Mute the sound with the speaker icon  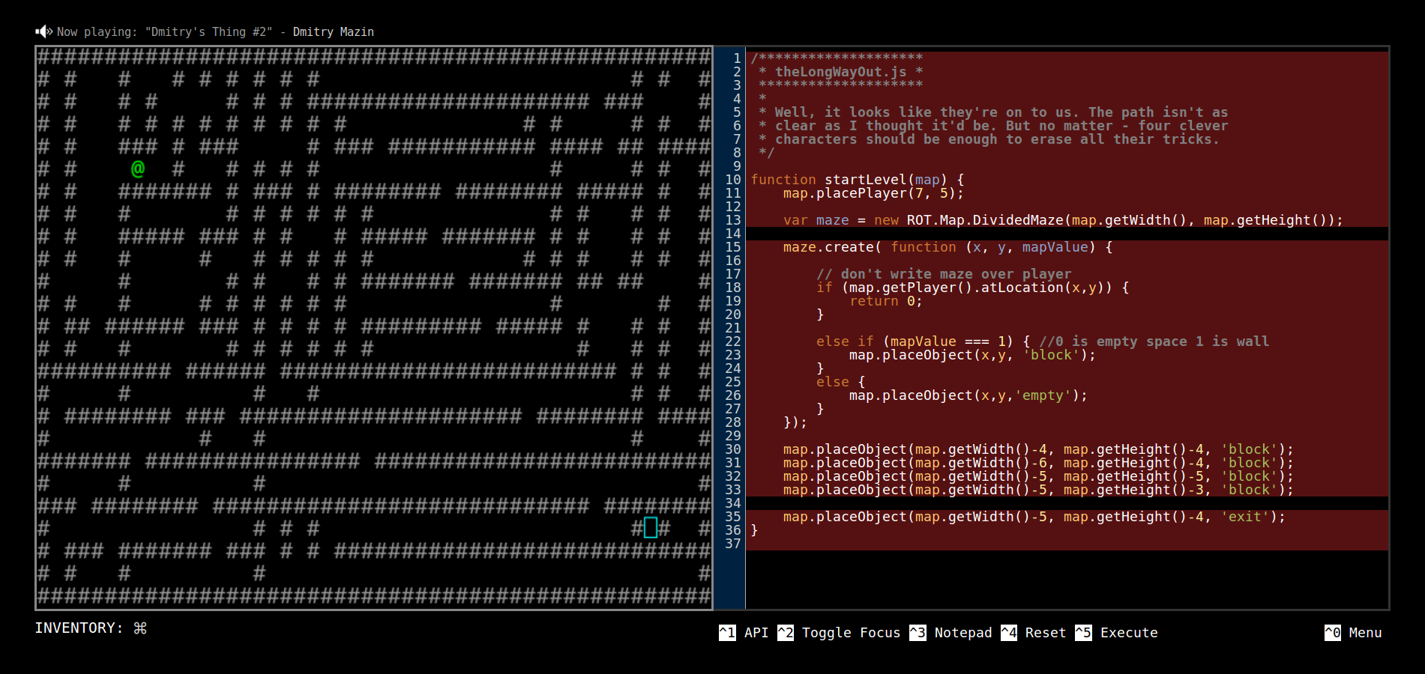[43, 31]
